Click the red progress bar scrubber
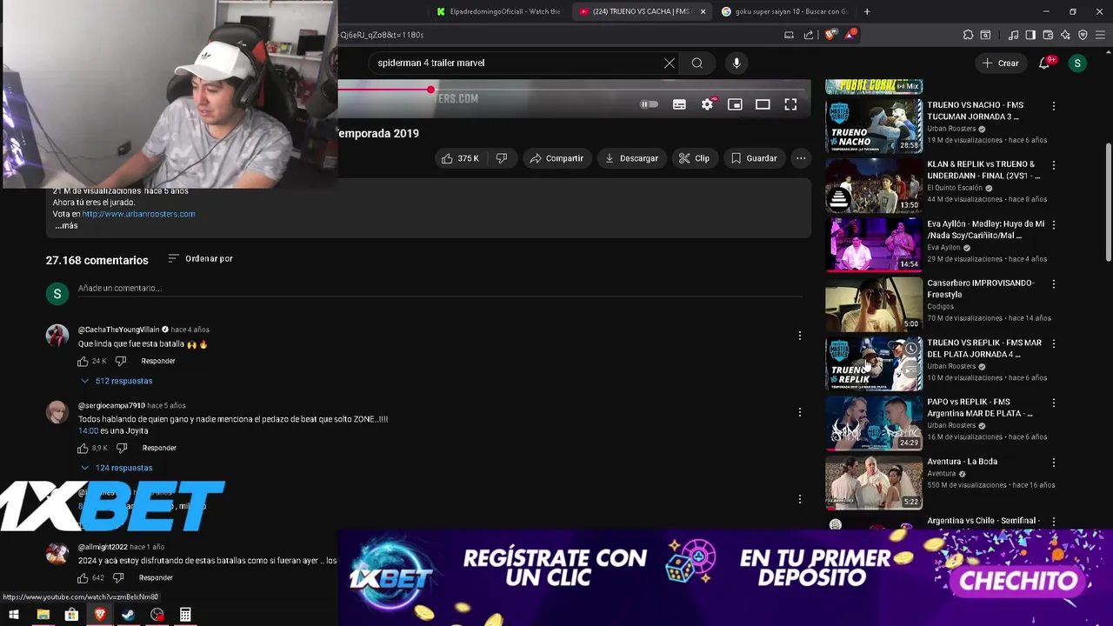This screenshot has height=626, width=1113. (430, 90)
